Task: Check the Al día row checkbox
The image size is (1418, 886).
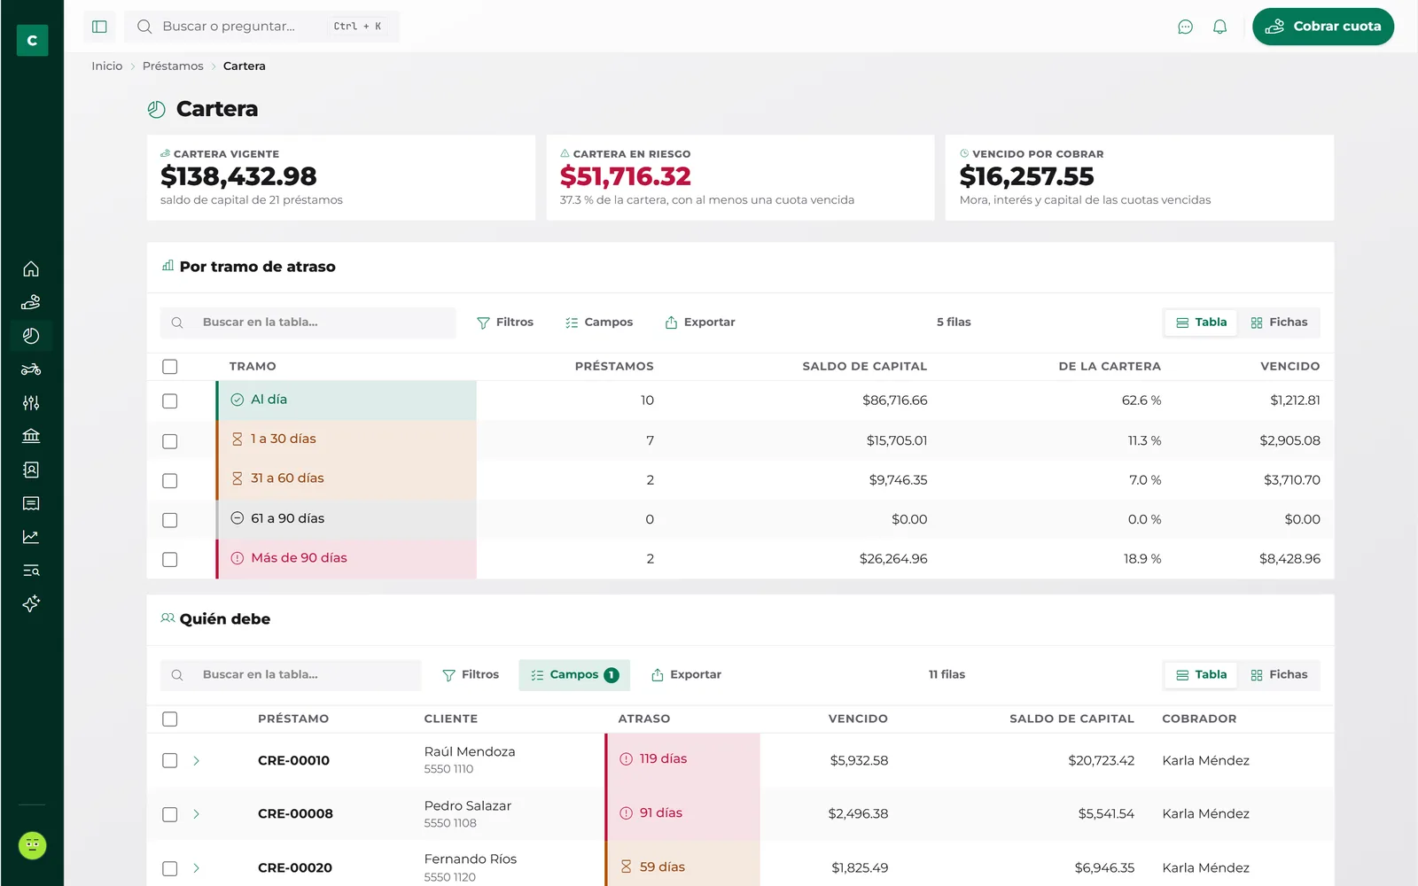Action: pos(170,401)
